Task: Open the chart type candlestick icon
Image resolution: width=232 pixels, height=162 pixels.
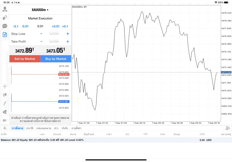Action: [5, 95]
